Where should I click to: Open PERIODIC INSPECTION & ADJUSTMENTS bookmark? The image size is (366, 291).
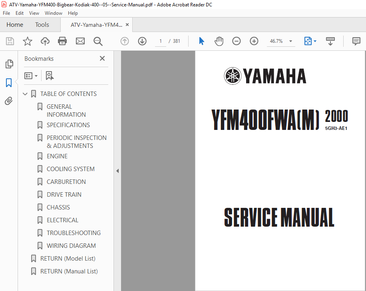tap(77, 142)
